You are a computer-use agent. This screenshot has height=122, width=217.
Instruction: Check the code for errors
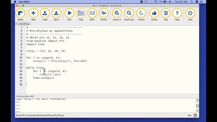click(x=154, y=15)
